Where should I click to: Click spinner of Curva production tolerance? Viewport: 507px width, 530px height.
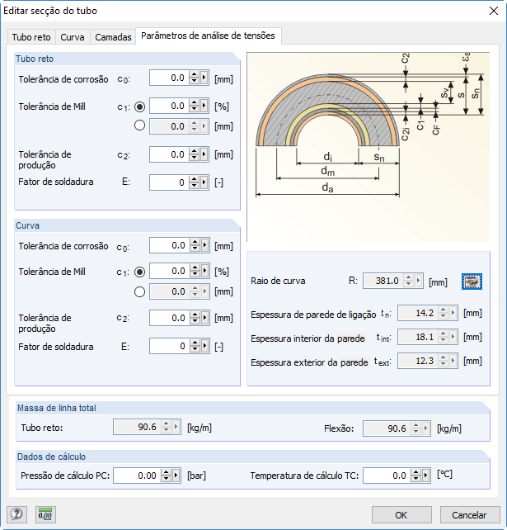(195, 318)
